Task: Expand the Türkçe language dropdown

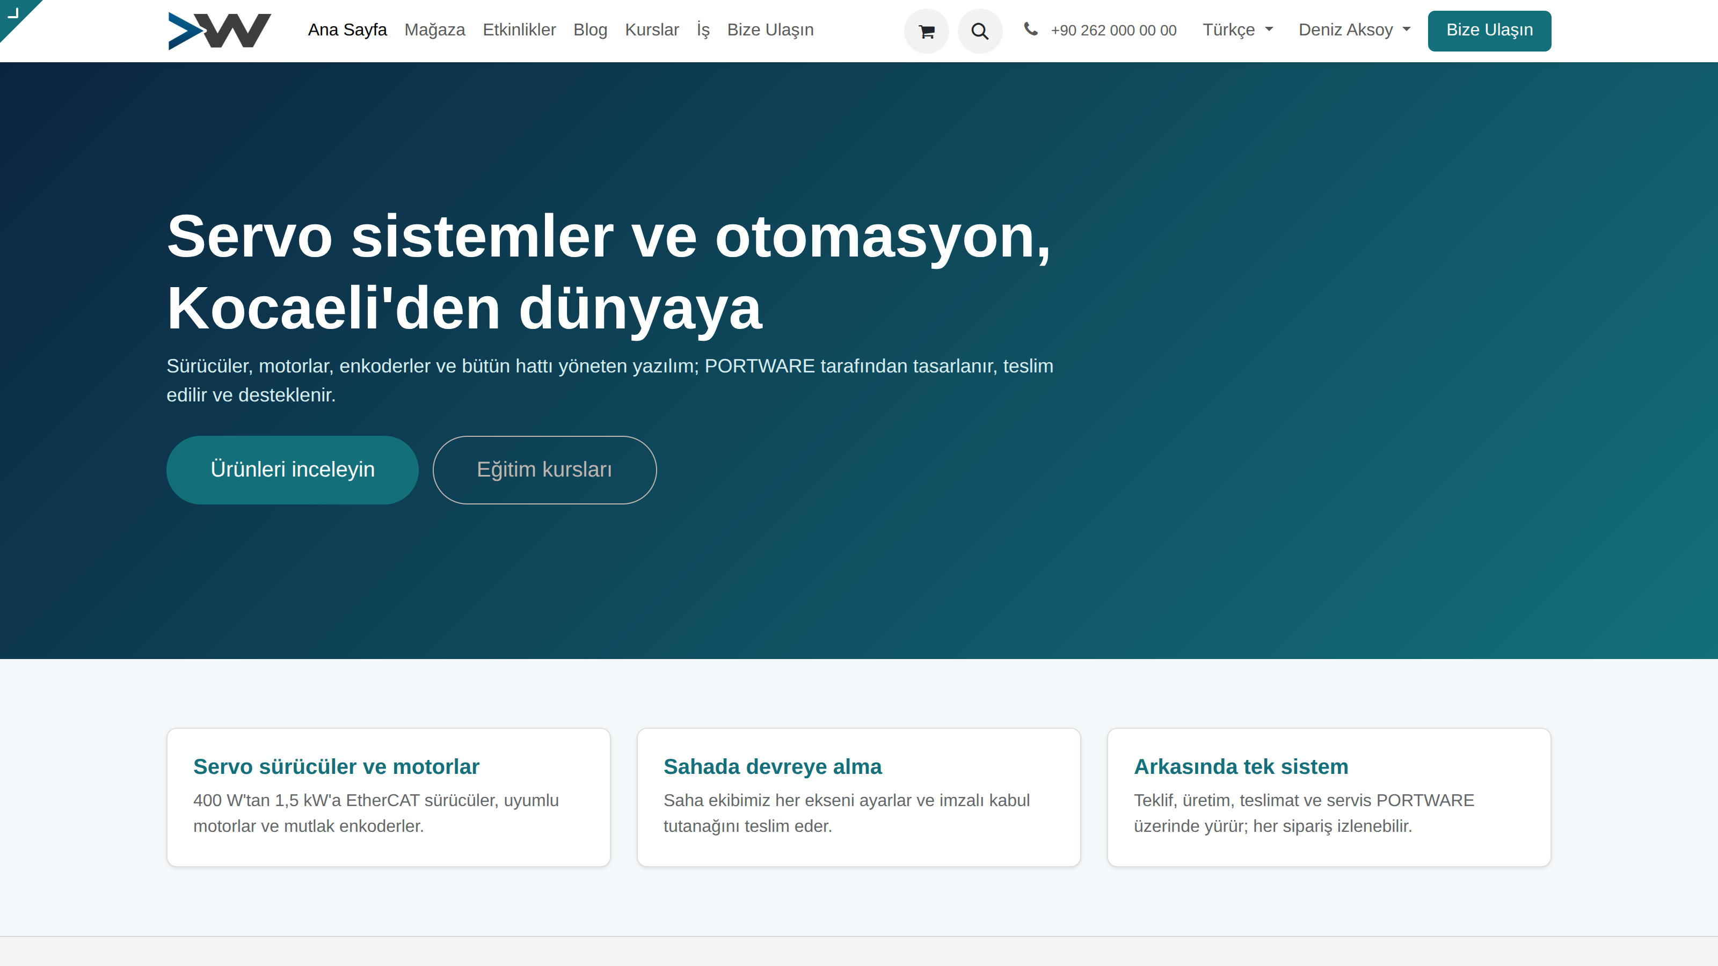Action: (x=1238, y=30)
